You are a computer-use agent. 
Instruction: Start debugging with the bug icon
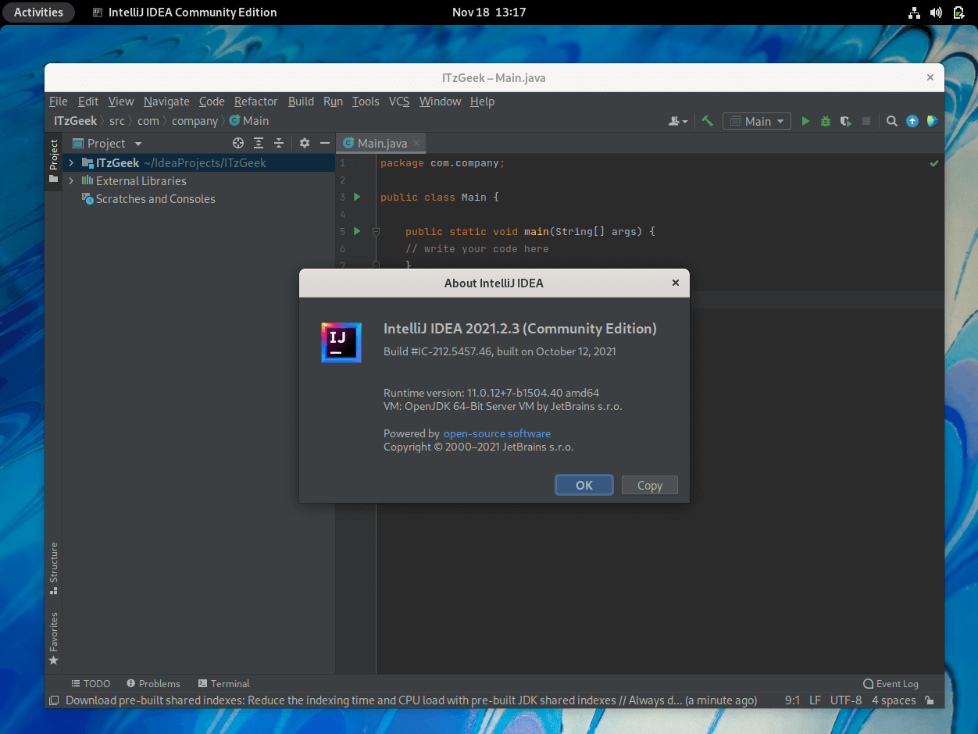pyautogui.click(x=826, y=121)
